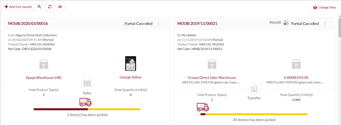Click the Transfer type circle icon
Screen dimensions: 341x125
tap(254, 89)
